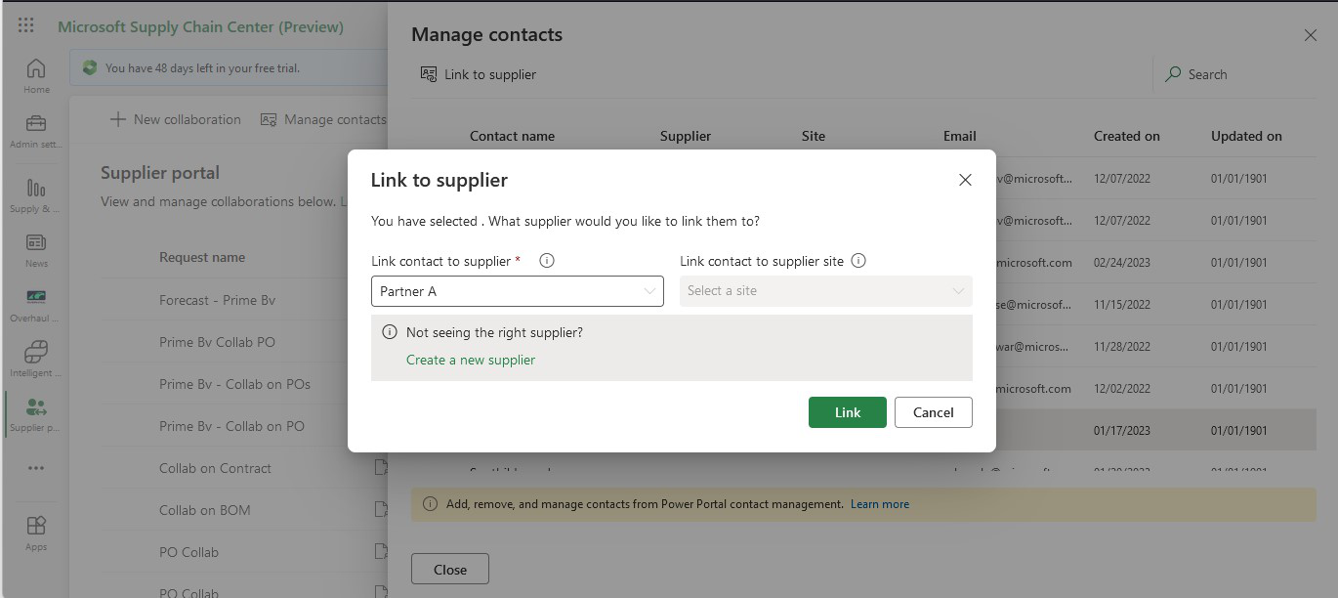Click the Search field in Manage contacts

(x=1233, y=74)
